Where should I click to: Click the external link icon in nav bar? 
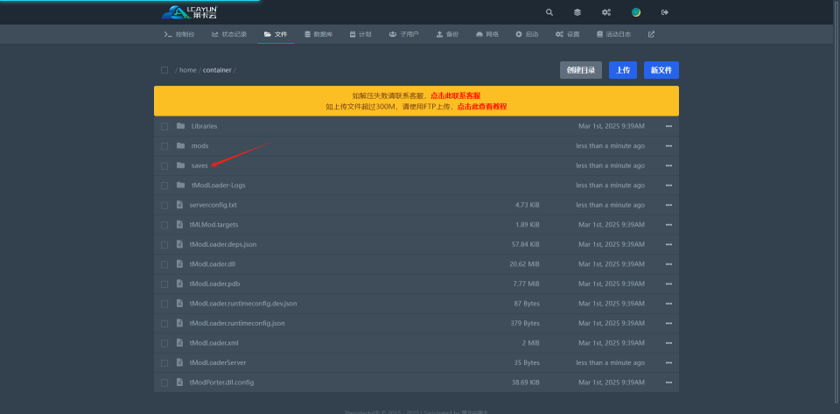pyautogui.click(x=651, y=34)
